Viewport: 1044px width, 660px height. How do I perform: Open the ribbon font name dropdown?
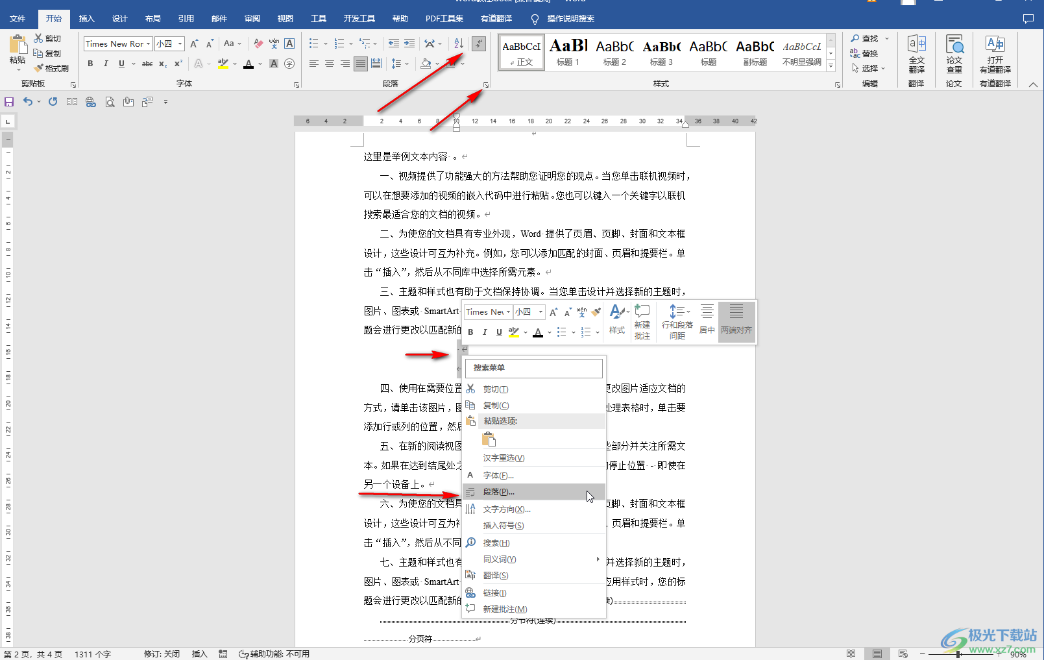tap(149, 43)
